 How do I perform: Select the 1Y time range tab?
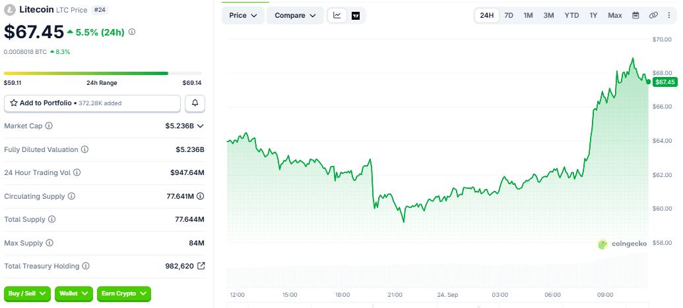point(593,16)
